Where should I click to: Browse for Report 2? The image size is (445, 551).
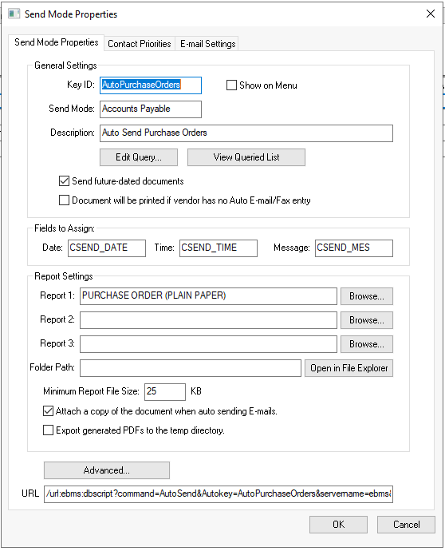coord(367,320)
